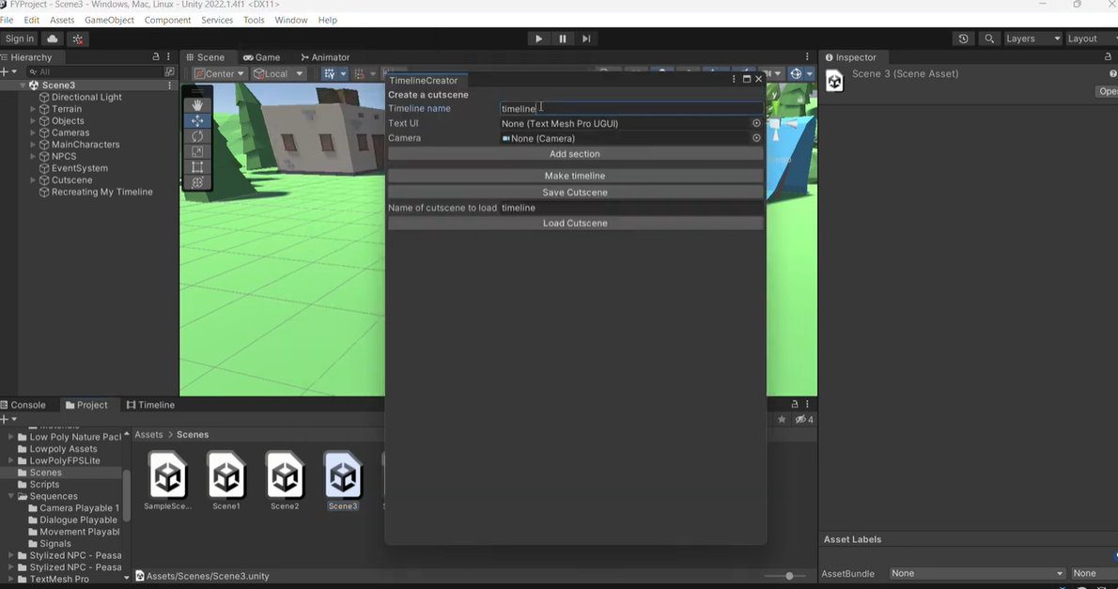Toggle Project panel lock icon
1118x589 pixels.
click(795, 404)
